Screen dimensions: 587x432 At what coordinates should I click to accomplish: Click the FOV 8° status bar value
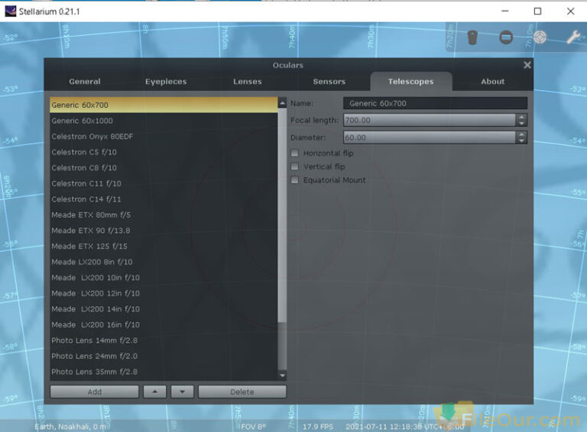tap(254, 427)
